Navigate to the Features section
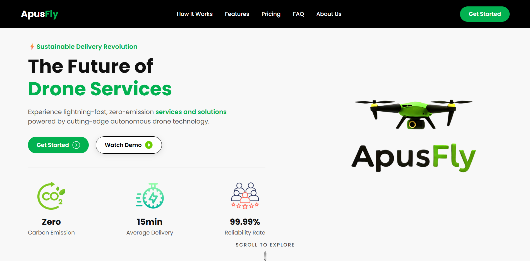Viewport: 530px width, 261px height. [x=237, y=14]
